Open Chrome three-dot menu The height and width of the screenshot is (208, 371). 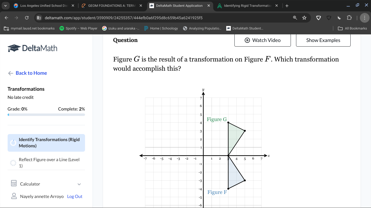click(364, 18)
